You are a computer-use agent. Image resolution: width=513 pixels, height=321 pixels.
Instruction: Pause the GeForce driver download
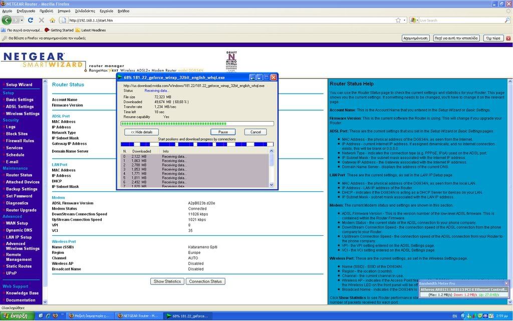tap(223, 132)
